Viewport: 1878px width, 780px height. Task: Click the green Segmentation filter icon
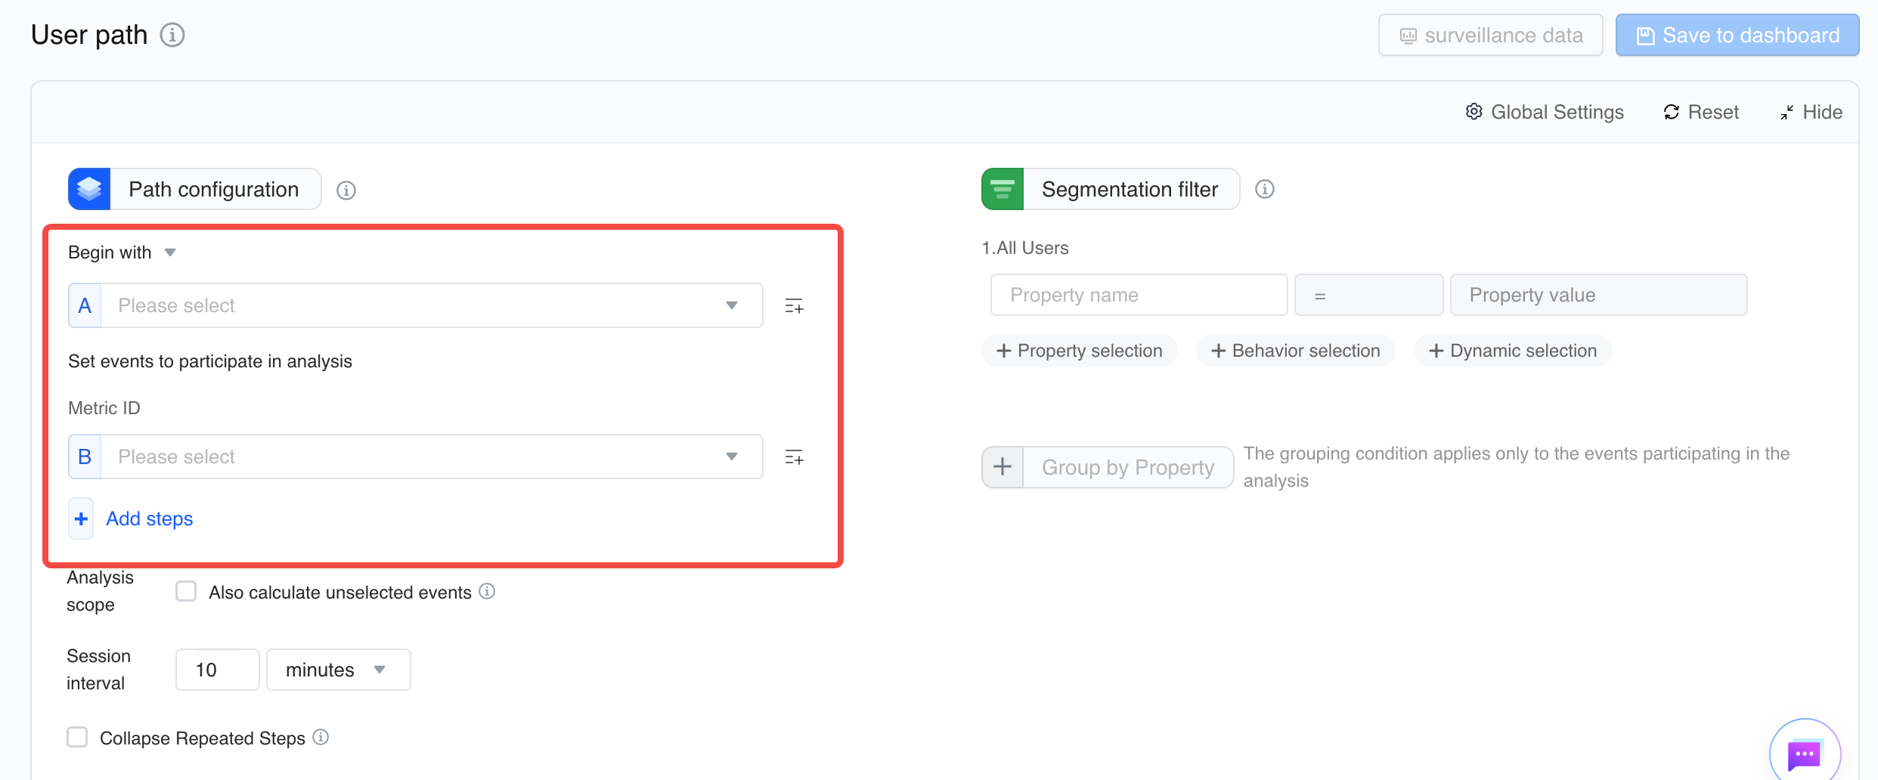1003,189
